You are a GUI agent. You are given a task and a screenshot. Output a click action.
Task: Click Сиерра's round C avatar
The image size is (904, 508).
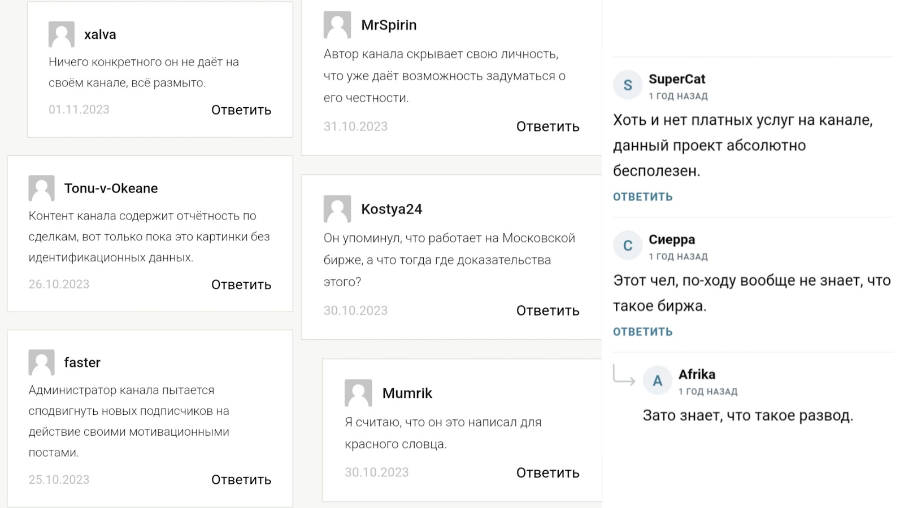coord(628,246)
